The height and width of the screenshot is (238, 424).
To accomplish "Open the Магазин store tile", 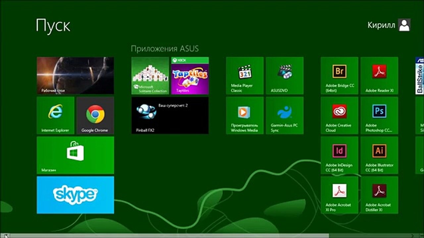I will [x=75, y=155].
